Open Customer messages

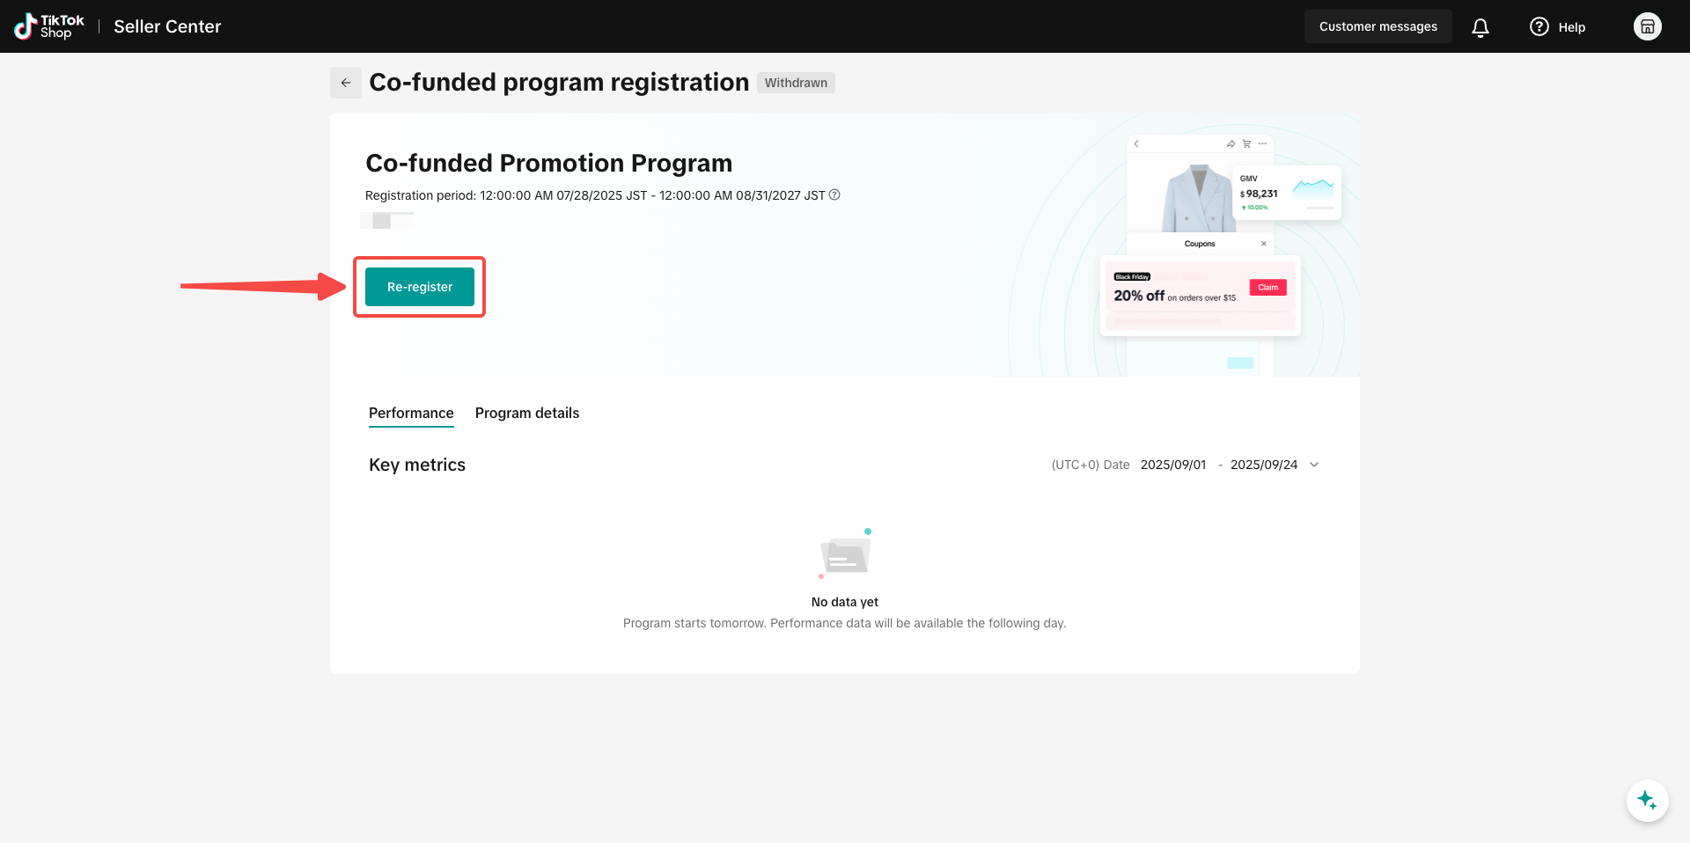point(1378,26)
